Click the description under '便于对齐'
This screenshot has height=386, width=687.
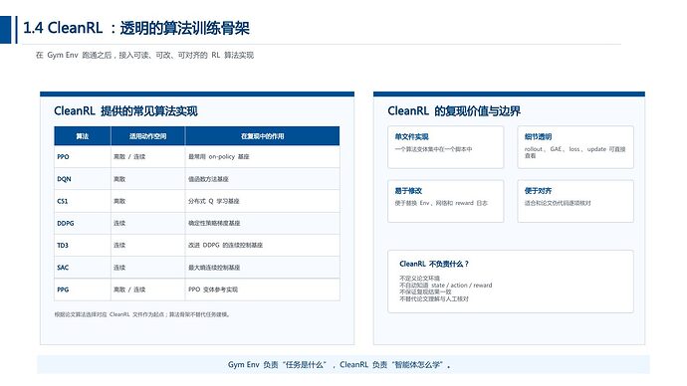(x=558, y=203)
